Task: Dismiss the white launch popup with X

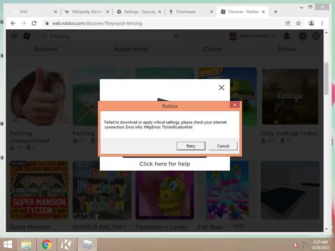Action: click(221, 88)
